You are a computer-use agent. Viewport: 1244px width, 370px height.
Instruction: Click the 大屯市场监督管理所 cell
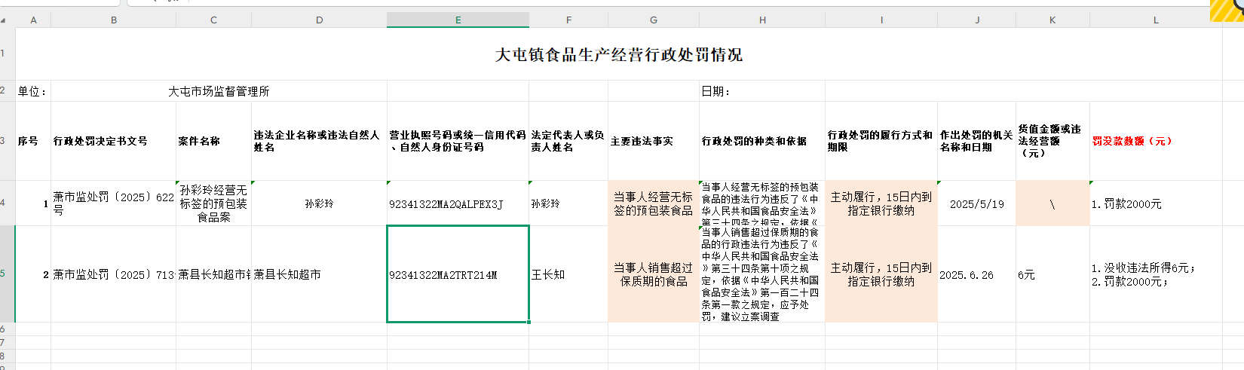[219, 91]
